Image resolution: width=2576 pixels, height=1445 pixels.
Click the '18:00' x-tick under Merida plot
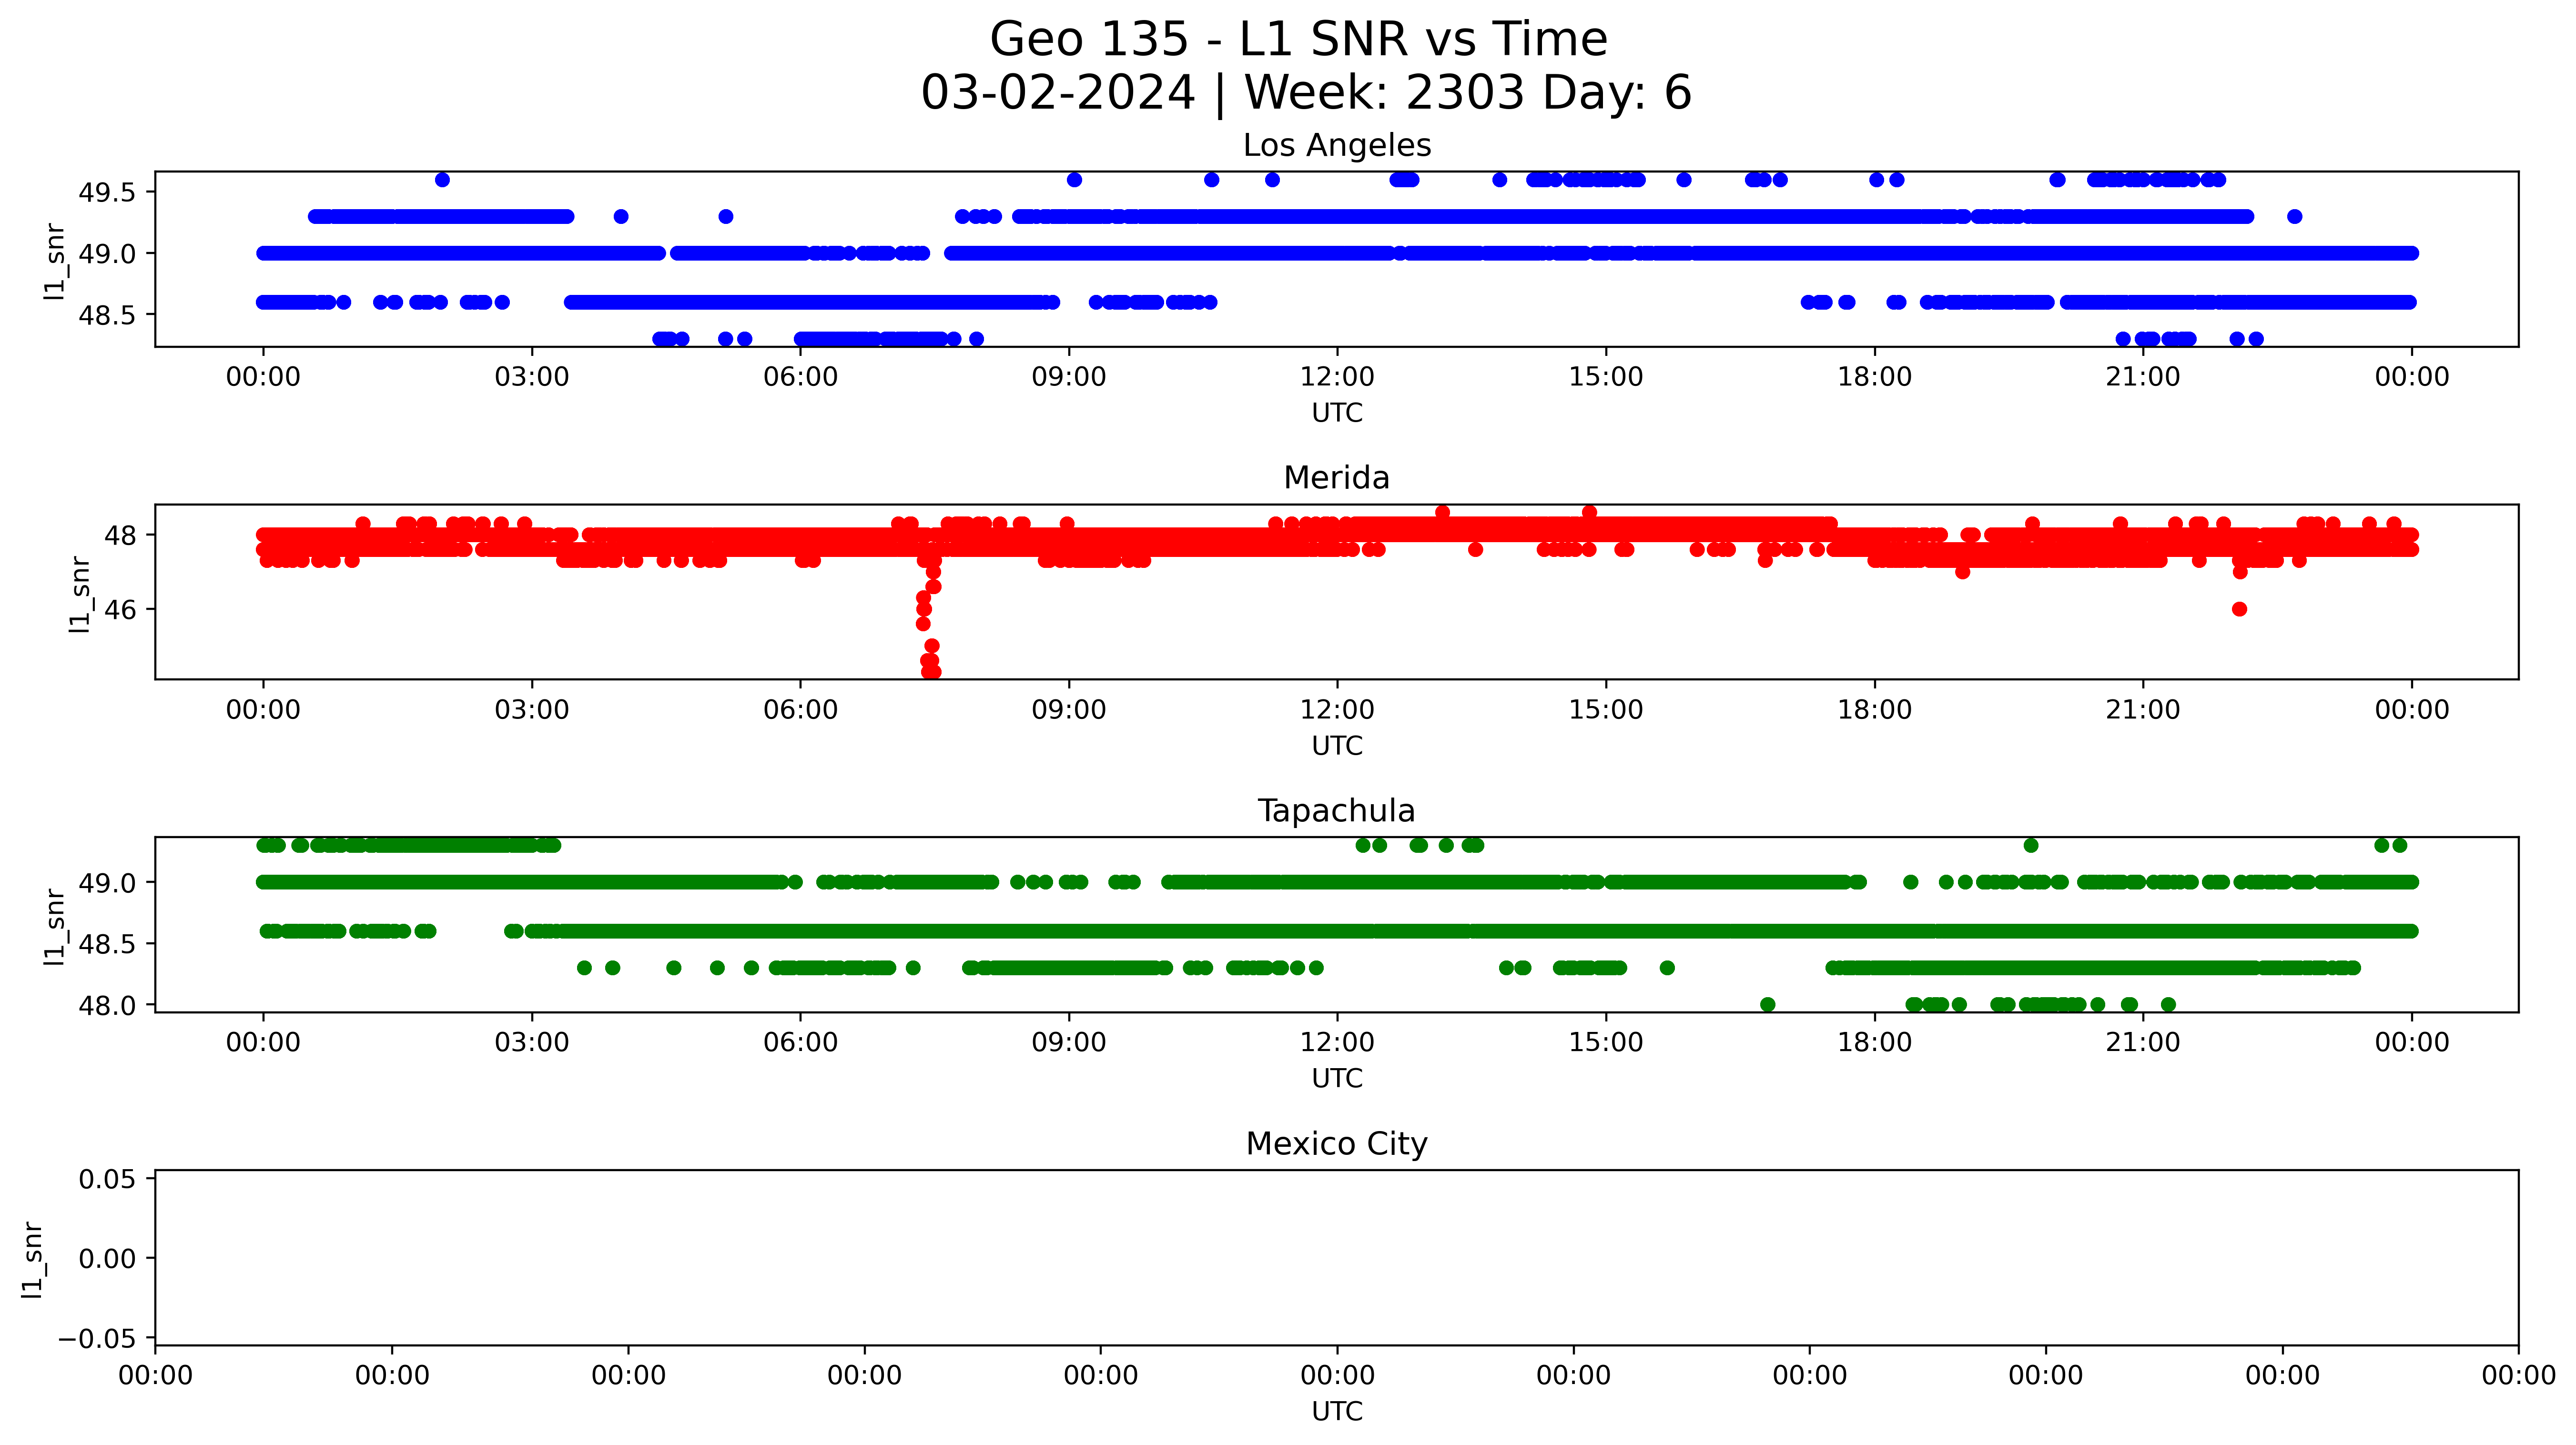point(1874,710)
